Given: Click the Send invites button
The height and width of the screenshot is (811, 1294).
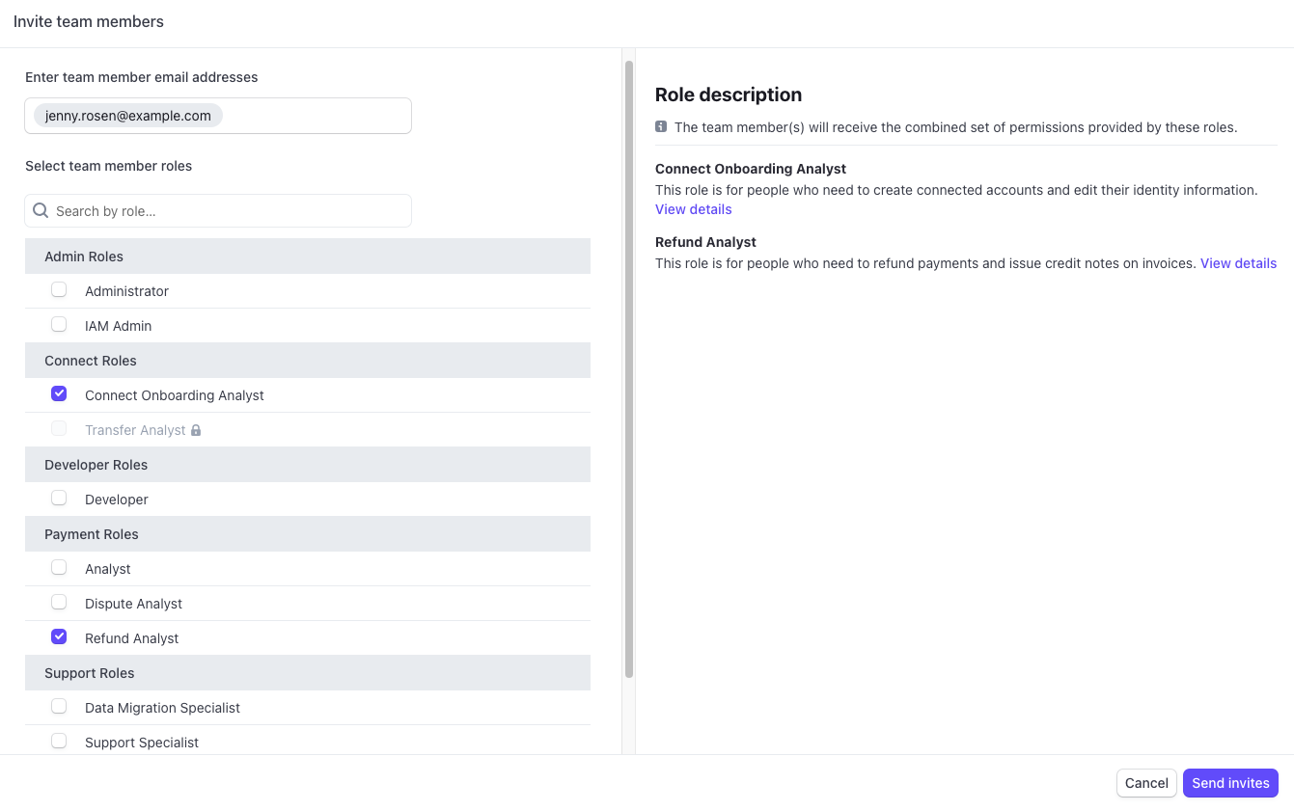Looking at the screenshot, I should click(1230, 783).
